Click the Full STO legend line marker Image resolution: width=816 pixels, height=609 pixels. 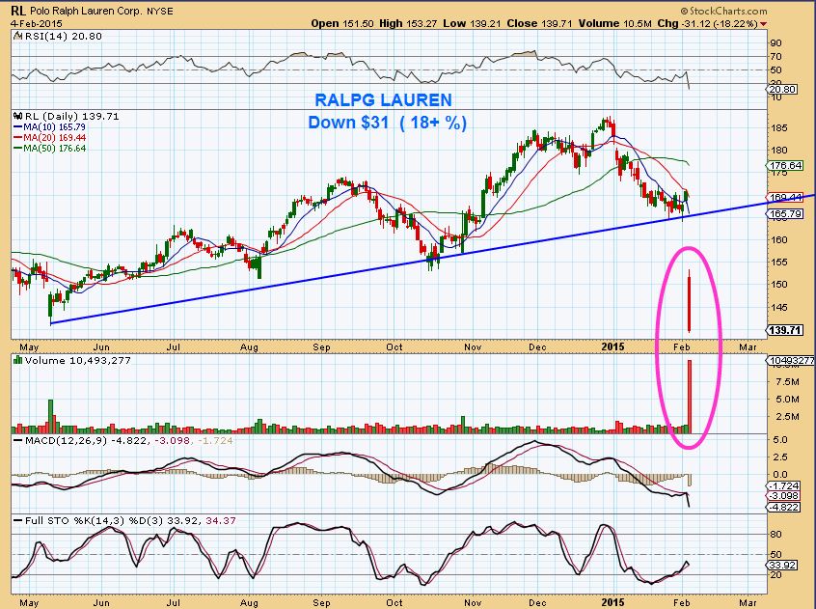[18, 520]
